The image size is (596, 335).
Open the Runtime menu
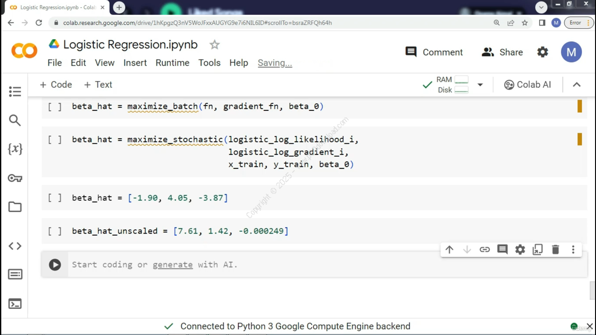pyautogui.click(x=172, y=63)
